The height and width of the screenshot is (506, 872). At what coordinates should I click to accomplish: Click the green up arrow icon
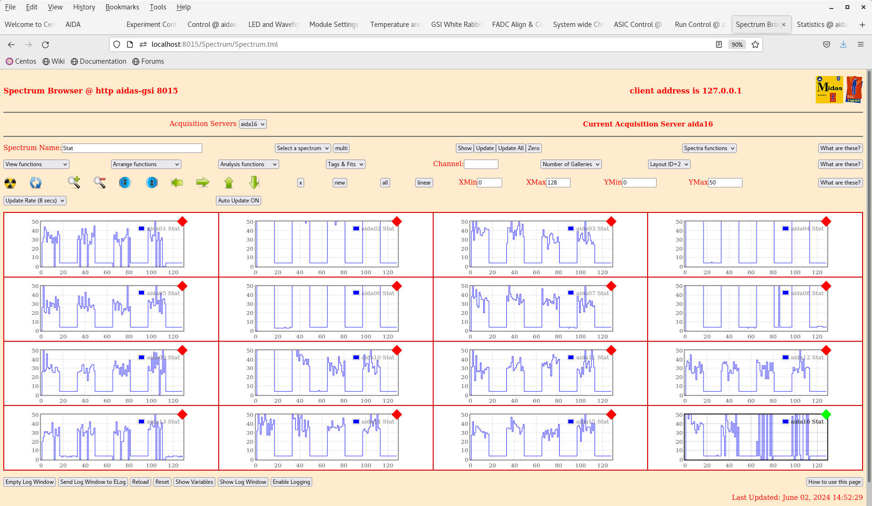pyautogui.click(x=229, y=183)
